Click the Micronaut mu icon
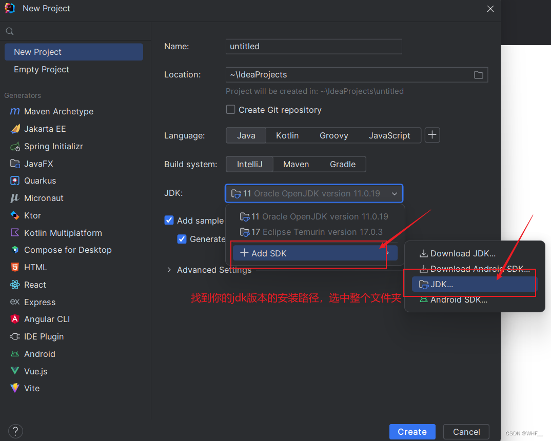 tap(15, 198)
